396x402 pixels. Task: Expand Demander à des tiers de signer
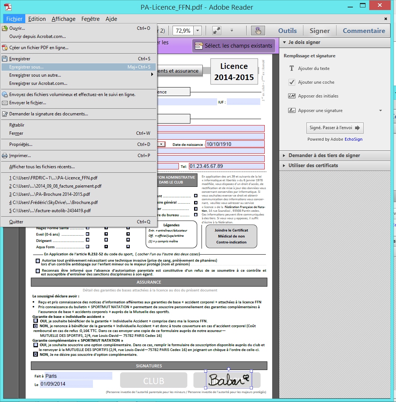[284, 155]
